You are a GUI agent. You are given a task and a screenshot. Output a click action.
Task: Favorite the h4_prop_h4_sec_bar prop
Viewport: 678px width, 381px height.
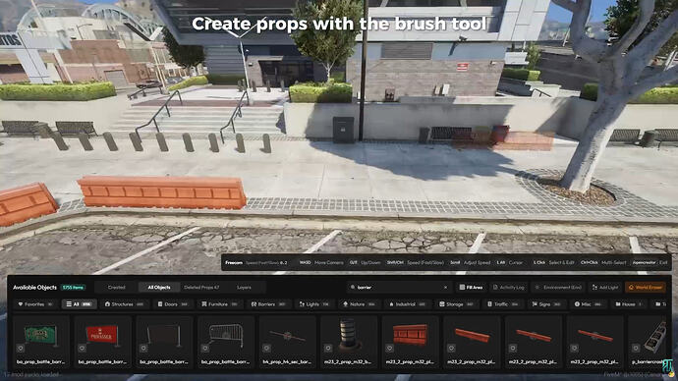(x=266, y=349)
